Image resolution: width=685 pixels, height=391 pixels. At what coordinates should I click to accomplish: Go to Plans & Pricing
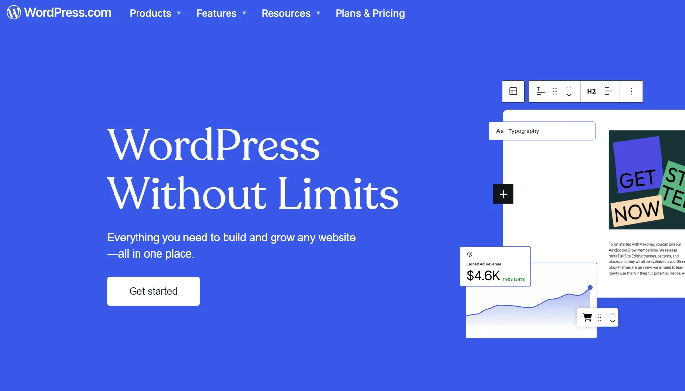[370, 13]
